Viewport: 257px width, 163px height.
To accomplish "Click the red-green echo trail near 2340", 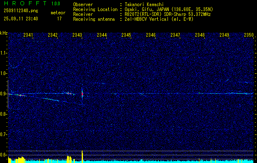I will click(x=18, y=95).
